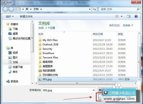Select the 文档 library in sidebar

point(15,62)
